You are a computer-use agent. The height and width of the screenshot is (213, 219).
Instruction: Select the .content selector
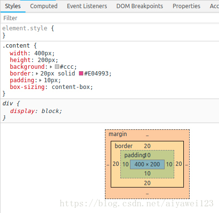click(x=16, y=46)
